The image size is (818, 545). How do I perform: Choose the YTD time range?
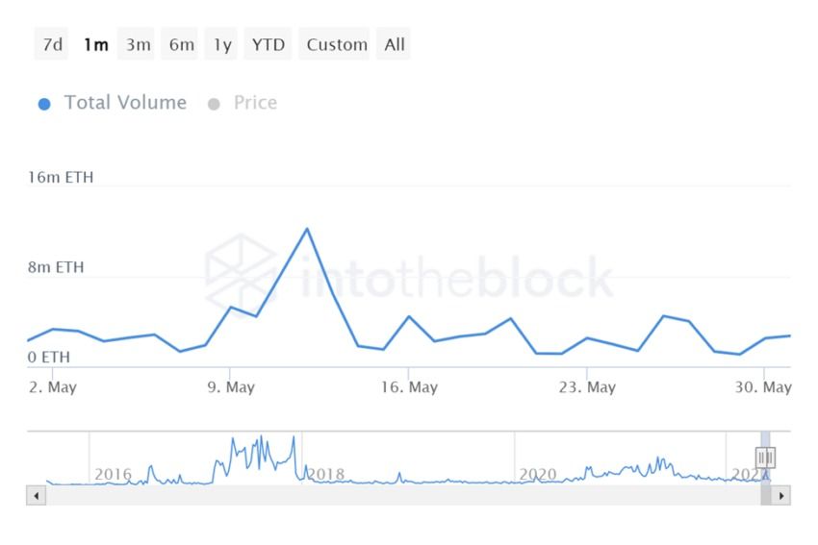[x=268, y=44]
